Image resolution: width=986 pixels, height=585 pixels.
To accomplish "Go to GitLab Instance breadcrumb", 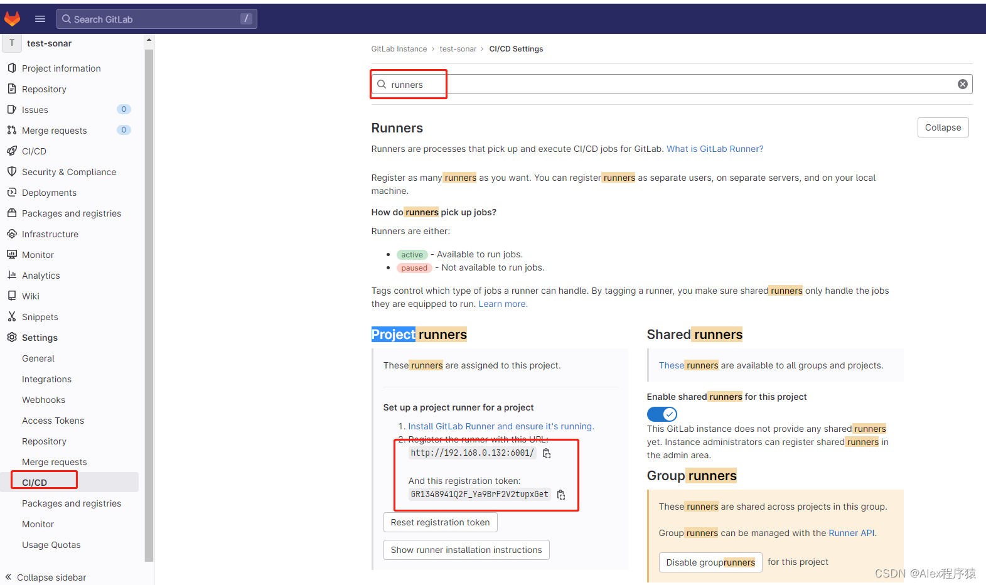I will [399, 49].
